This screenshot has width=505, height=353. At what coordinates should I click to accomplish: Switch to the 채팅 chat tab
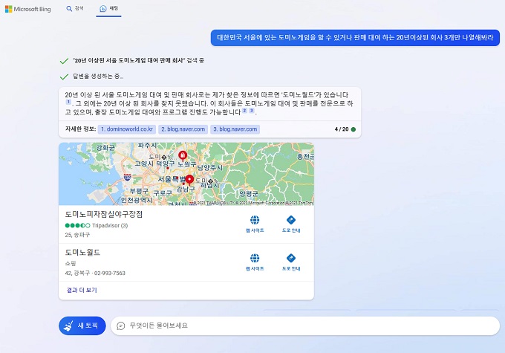click(109, 9)
